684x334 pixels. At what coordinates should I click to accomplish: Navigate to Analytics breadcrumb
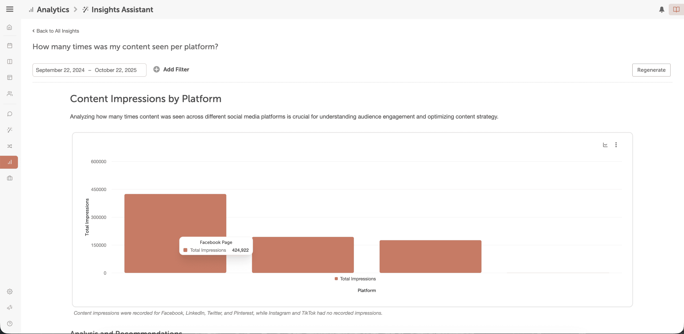click(53, 10)
